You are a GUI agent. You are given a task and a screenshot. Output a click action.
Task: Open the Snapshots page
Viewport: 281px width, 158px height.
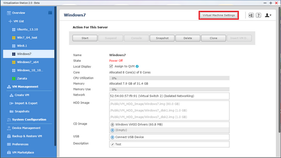22,112
